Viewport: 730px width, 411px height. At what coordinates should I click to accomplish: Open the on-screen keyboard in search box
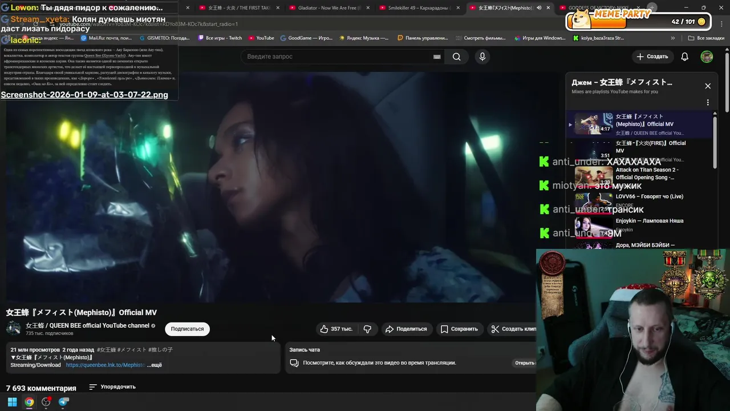(437, 57)
